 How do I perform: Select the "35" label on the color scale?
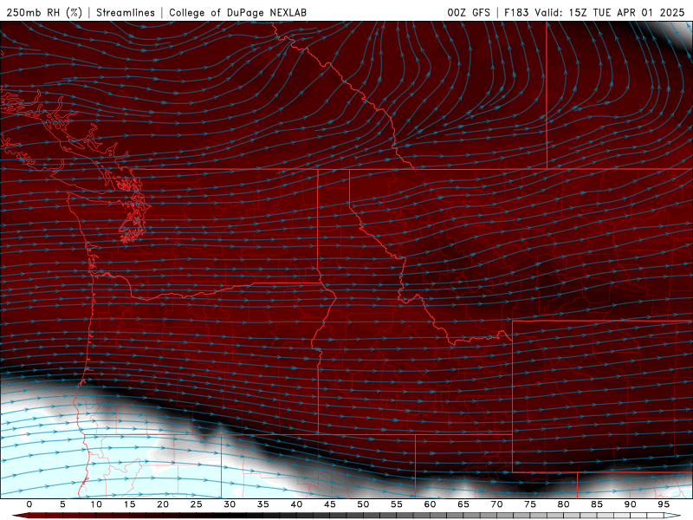click(263, 504)
